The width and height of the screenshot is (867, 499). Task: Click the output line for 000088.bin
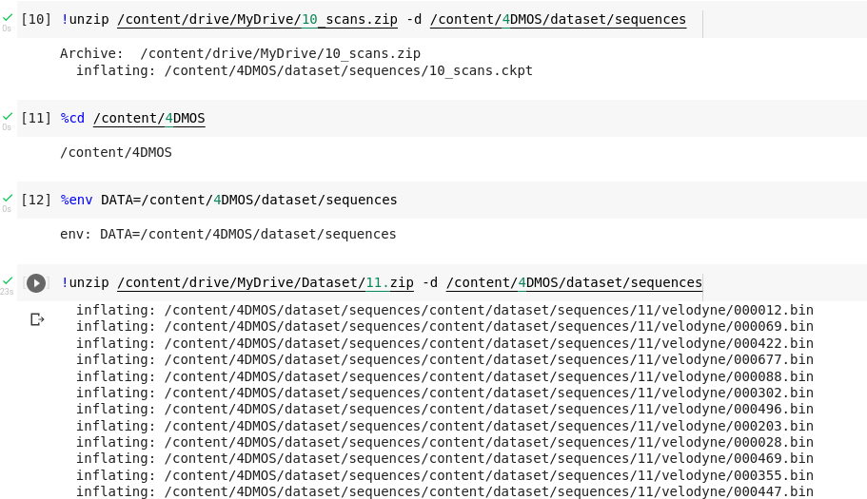444,376
